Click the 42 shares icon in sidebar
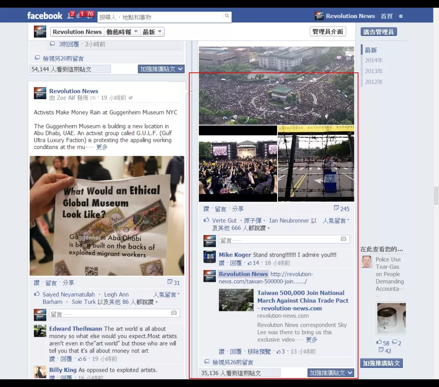This screenshot has height=387, width=439. click(x=385, y=351)
